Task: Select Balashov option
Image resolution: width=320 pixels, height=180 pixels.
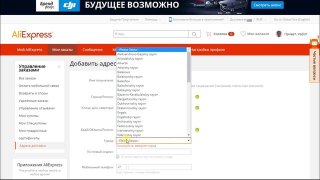Action: point(151,81)
